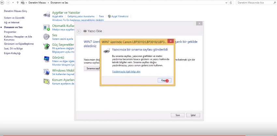The image size is (277, 136).
Task: Click the Control Panel icon in address bar
Action: [22, 3]
